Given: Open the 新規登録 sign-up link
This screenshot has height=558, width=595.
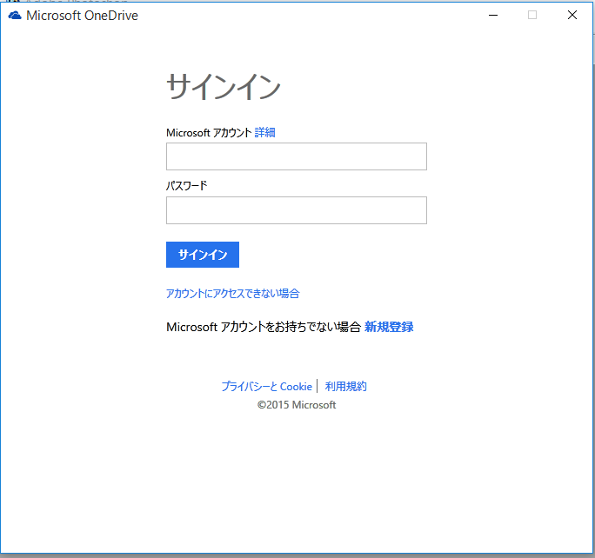Looking at the screenshot, I should click(389, 327).
